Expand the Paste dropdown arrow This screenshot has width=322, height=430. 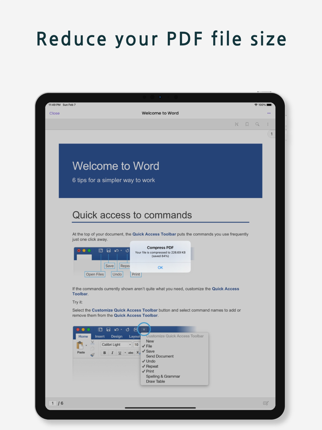click(86, 346)
